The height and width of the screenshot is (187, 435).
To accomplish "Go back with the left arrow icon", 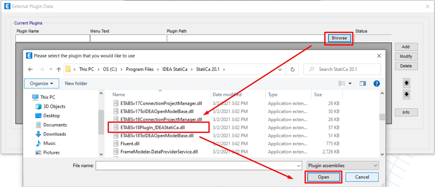I will pyautogui.click(x=30, y=69).
